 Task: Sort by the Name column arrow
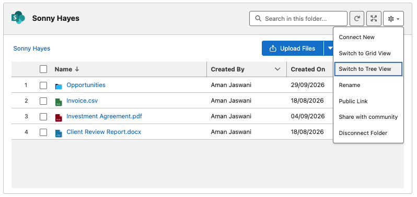[x=77, y=69]
